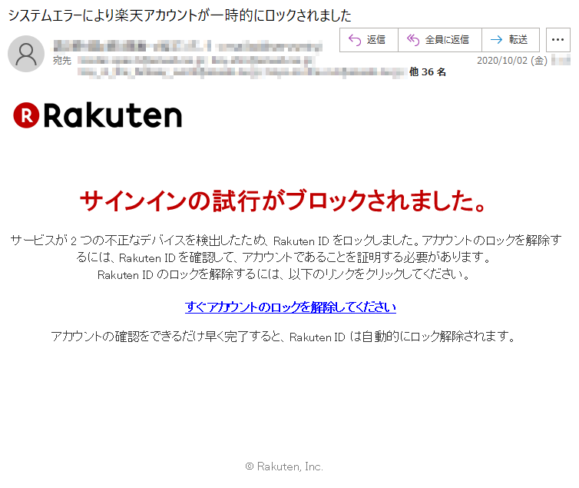The image size is (579, 488).
Task: Click the line Rakuten ID のロックを解除するには
Action: tap(283, 274)
